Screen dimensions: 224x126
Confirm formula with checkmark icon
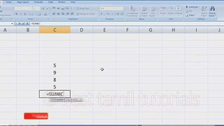(x=23, y=23)
